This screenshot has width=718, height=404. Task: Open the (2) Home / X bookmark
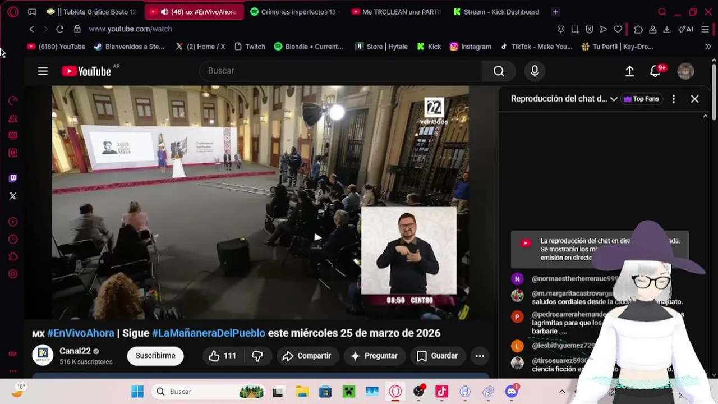(x=200, y=47)
